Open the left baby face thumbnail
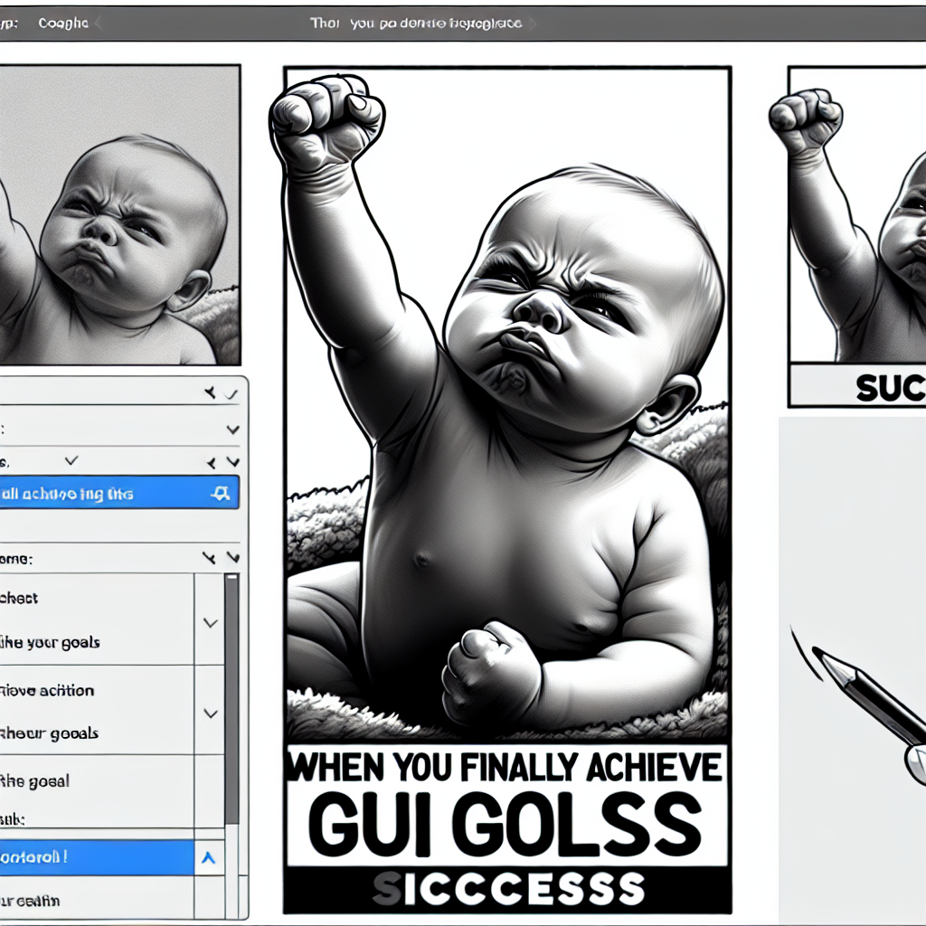Image resolution: width=926 pixels, height=926 pixels. click(x=120, y=215)
